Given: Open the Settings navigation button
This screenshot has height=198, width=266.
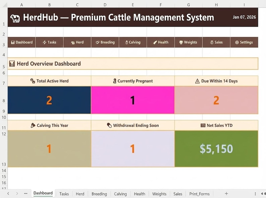Looking at the screenshot, I should pos(244,42).
